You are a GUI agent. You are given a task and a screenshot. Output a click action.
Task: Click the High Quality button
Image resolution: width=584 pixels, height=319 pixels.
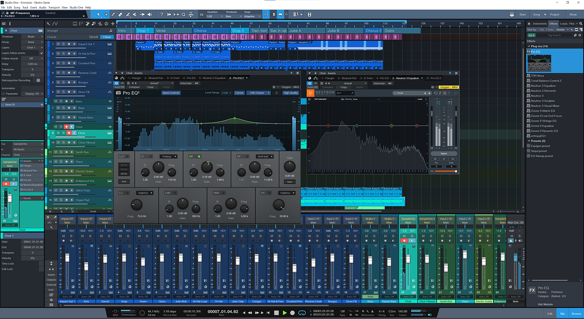coord(291,92)
